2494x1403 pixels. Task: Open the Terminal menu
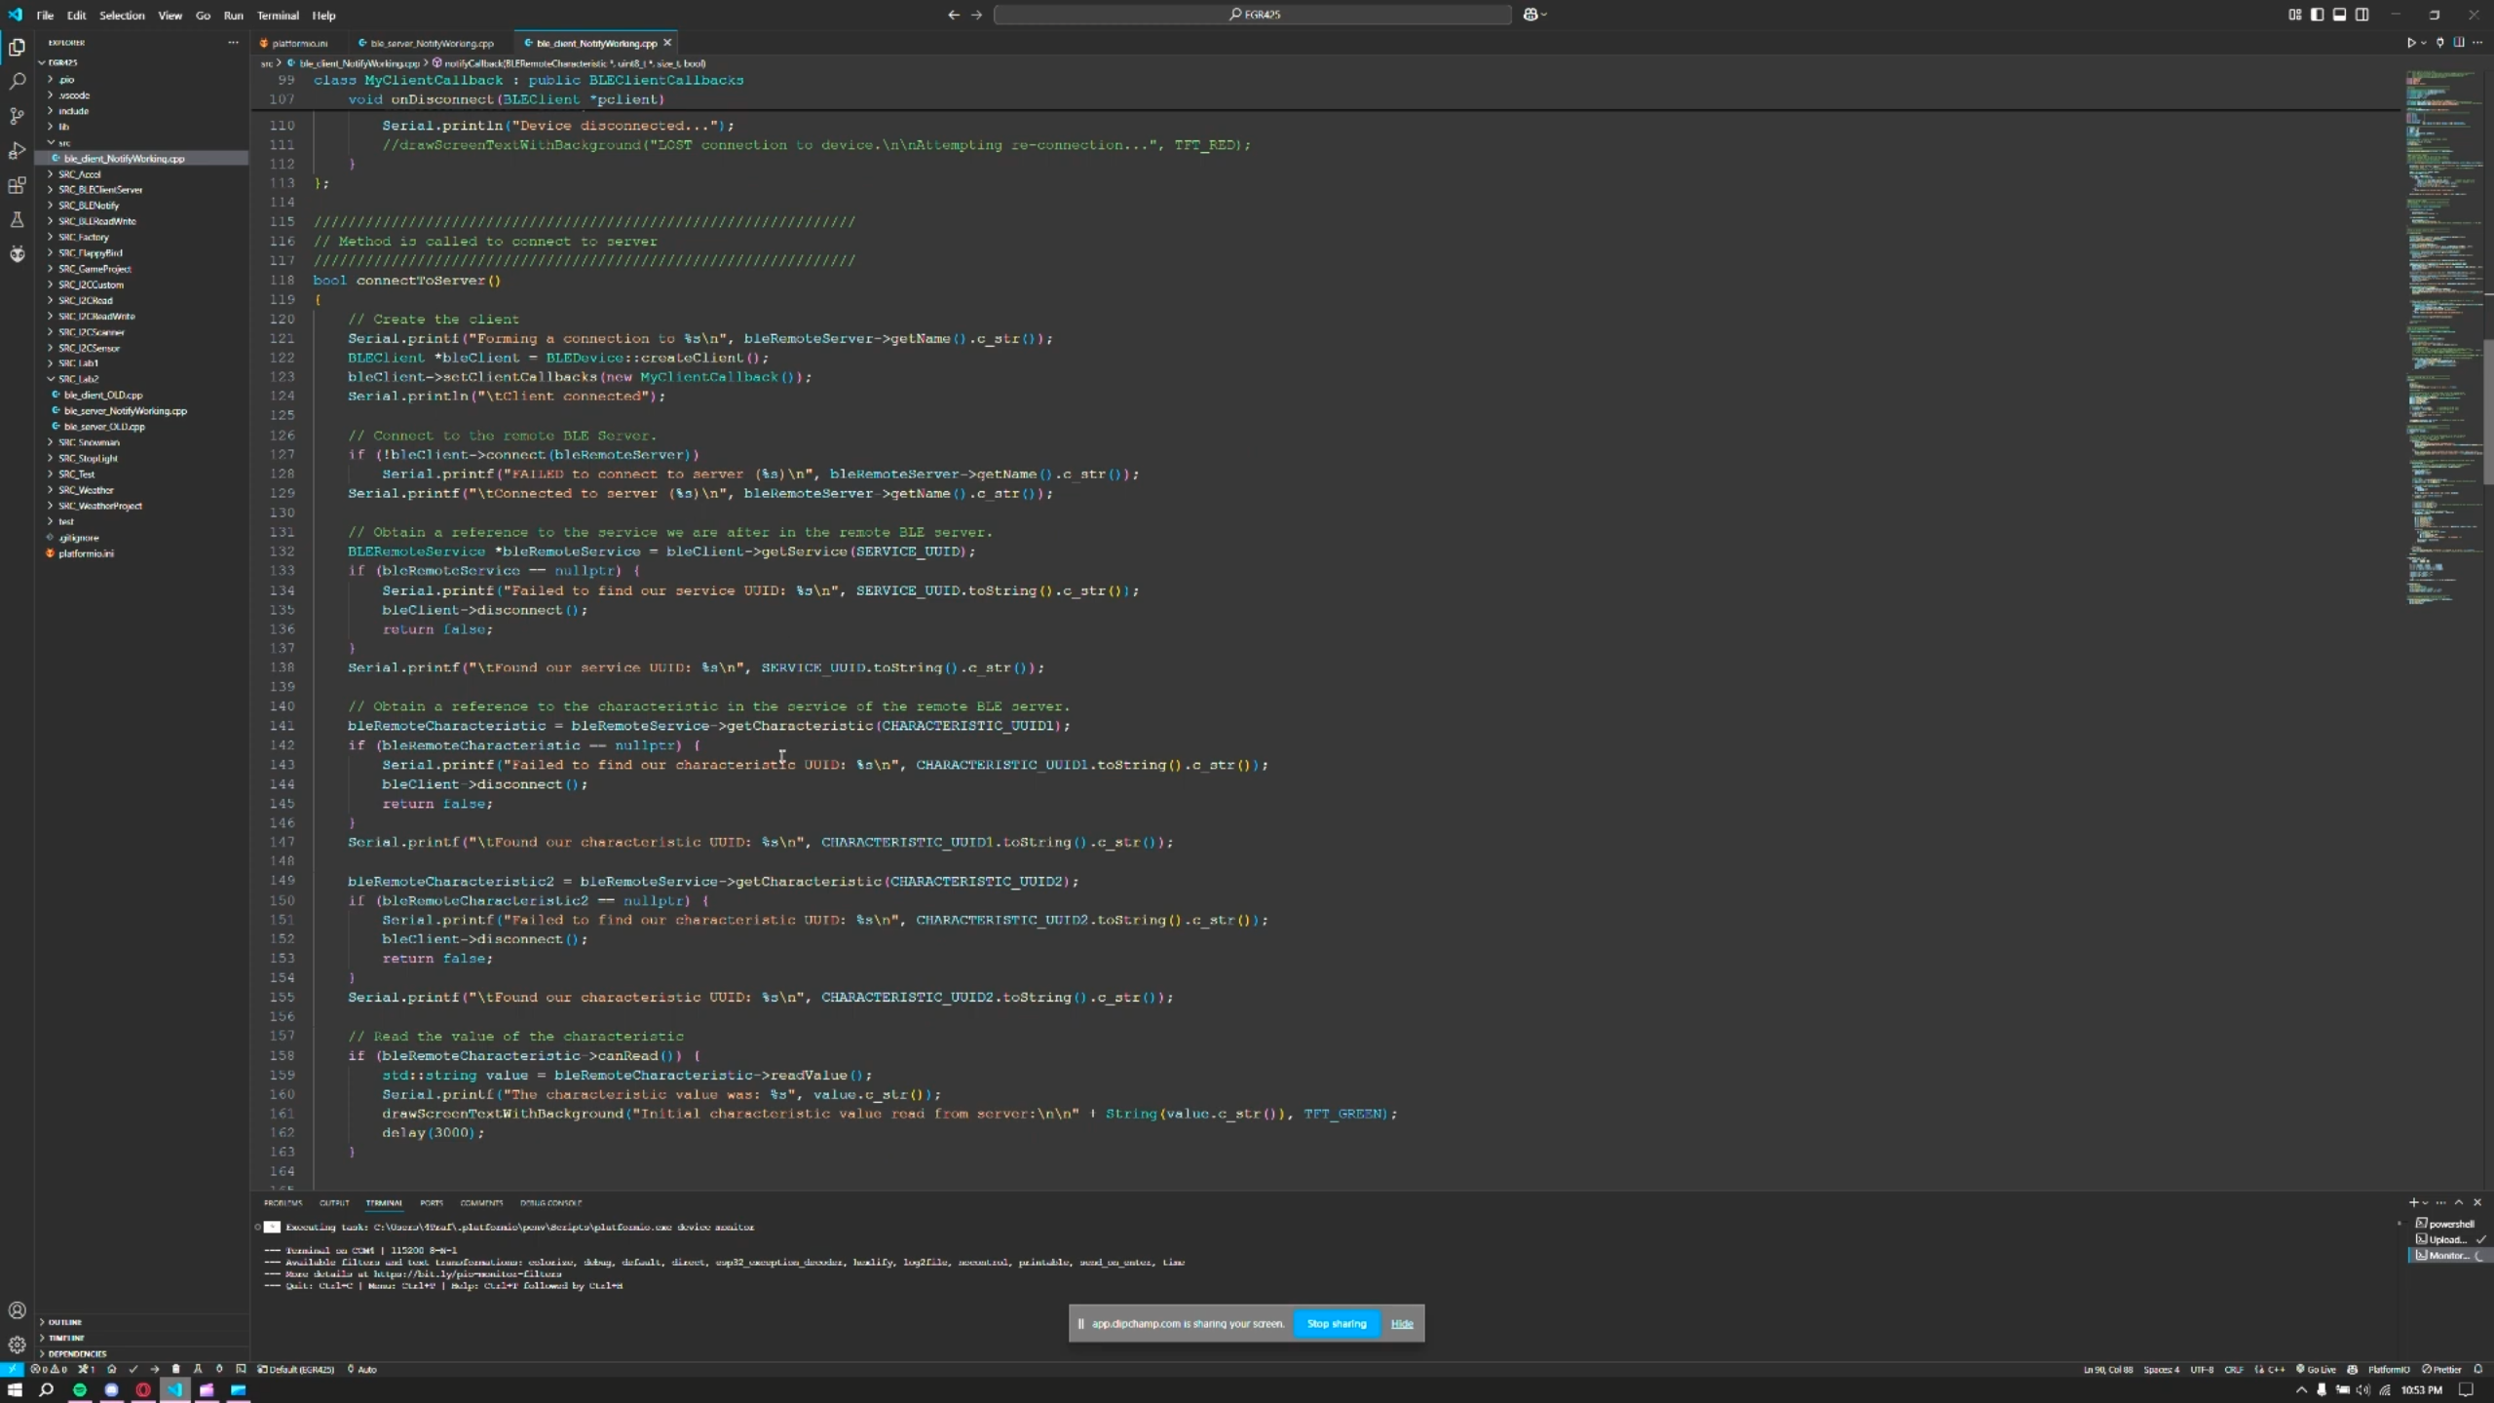coord(278,16)
